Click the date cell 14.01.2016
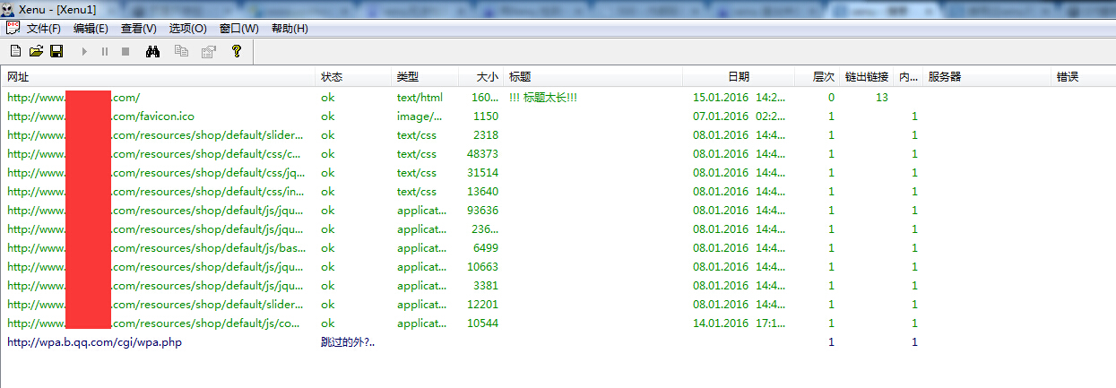Screen dimensions: 1116x388 740,323
